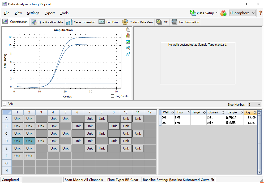Click the chart zoom magnifier icon
The height and width of the screenshot is (183, 264).
point(128,48)
